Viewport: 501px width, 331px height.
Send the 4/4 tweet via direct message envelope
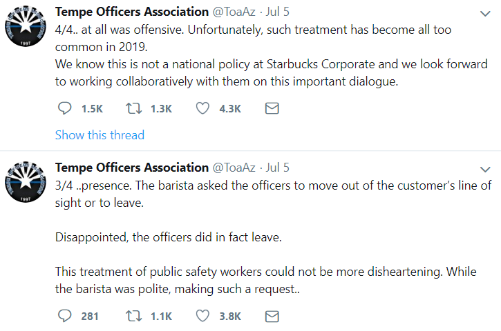pyautogui.click(x=272, y=109)
